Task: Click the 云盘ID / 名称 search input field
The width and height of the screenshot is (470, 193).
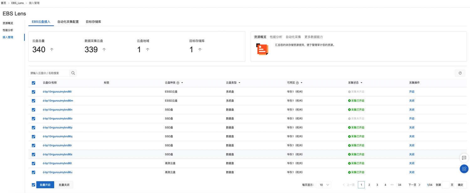Action: point(49,73)
